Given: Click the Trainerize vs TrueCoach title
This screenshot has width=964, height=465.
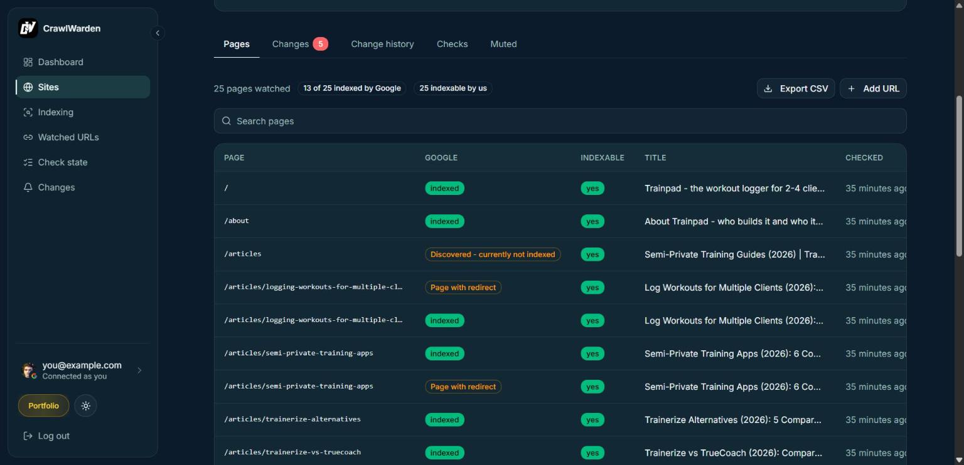Looking at the screenshot, I should coord(733,453).
